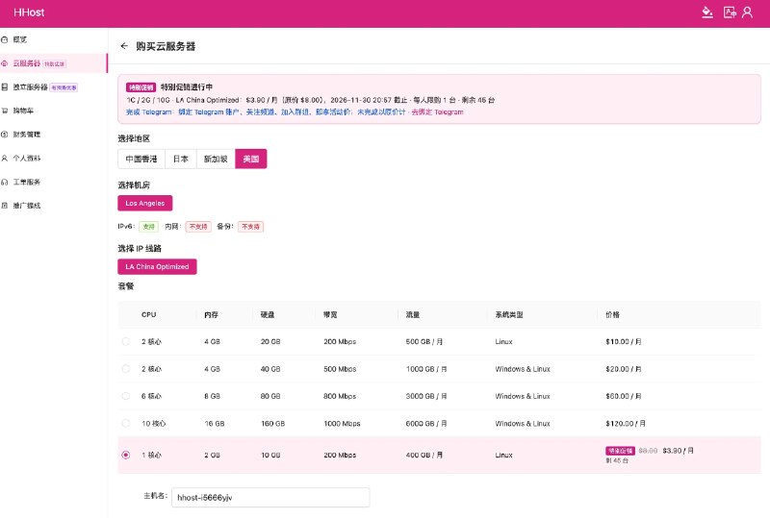Select the 10 核心 $120.00 plan radio

coord(126,423)
